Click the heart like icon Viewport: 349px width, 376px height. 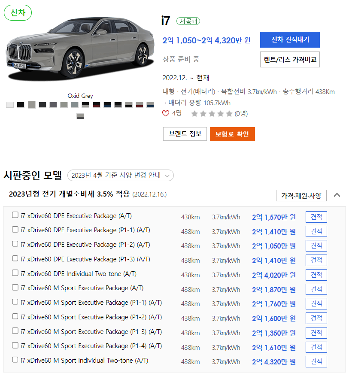166,113
